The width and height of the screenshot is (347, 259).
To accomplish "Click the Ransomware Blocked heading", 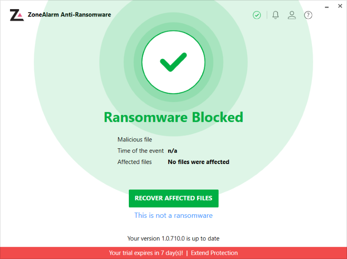I will (173, 117).
